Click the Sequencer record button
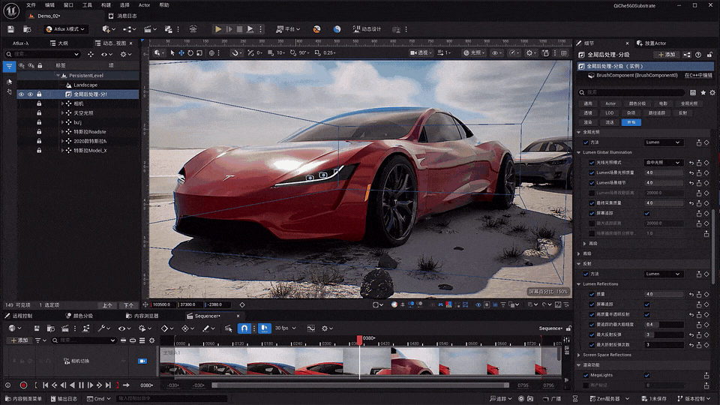 point(23,385)
